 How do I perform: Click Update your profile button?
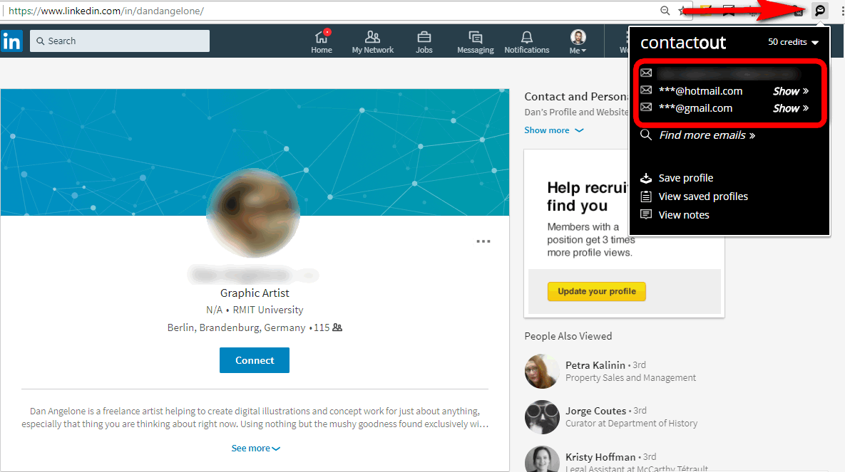[597, 291]
